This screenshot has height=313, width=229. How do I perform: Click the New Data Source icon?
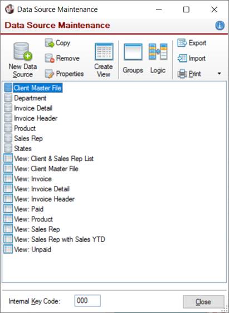coord(23,51)
